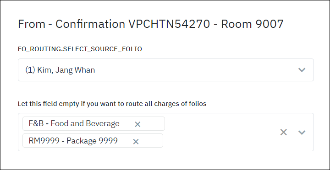The height and width of the screenshot is (170, 330).
Task: Click the route all charges hint text
Action: coord(112,104)
